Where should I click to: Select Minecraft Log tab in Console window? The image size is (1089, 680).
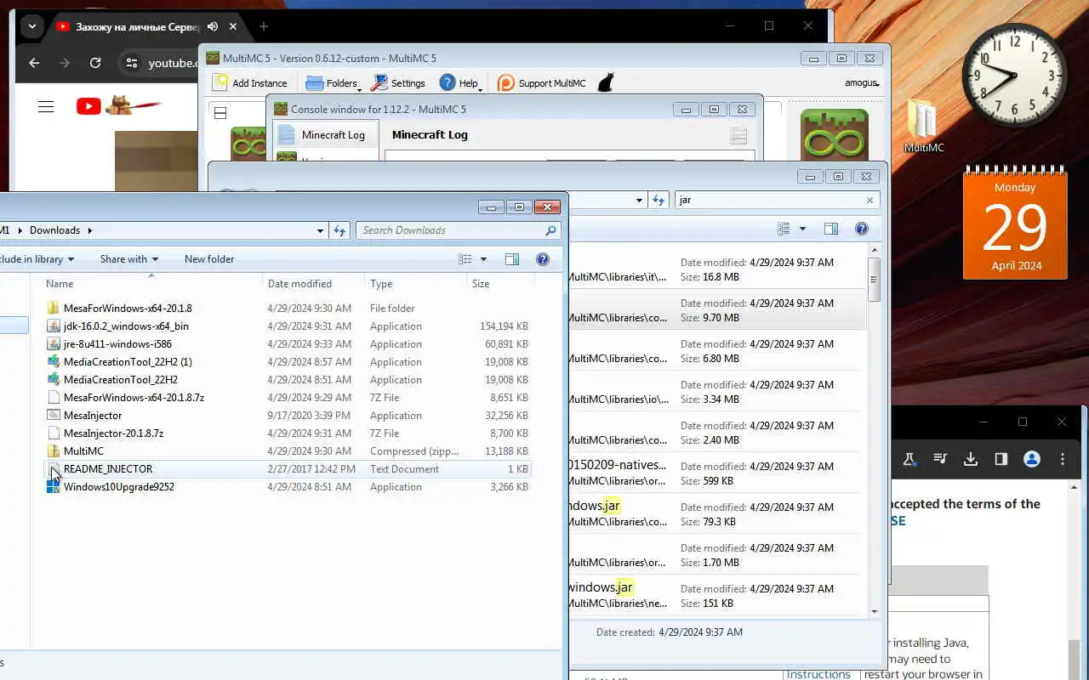pyautogui.click(x=324, y=134)
